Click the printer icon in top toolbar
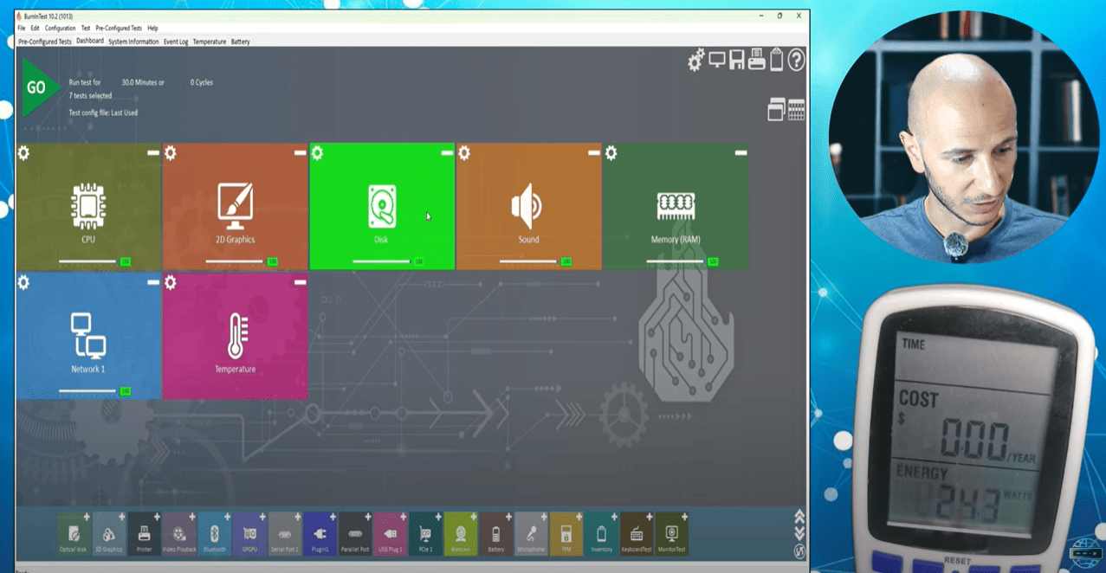Image resolution: width=1106 pixels, height=573 pixels. [x=756, y=60]
